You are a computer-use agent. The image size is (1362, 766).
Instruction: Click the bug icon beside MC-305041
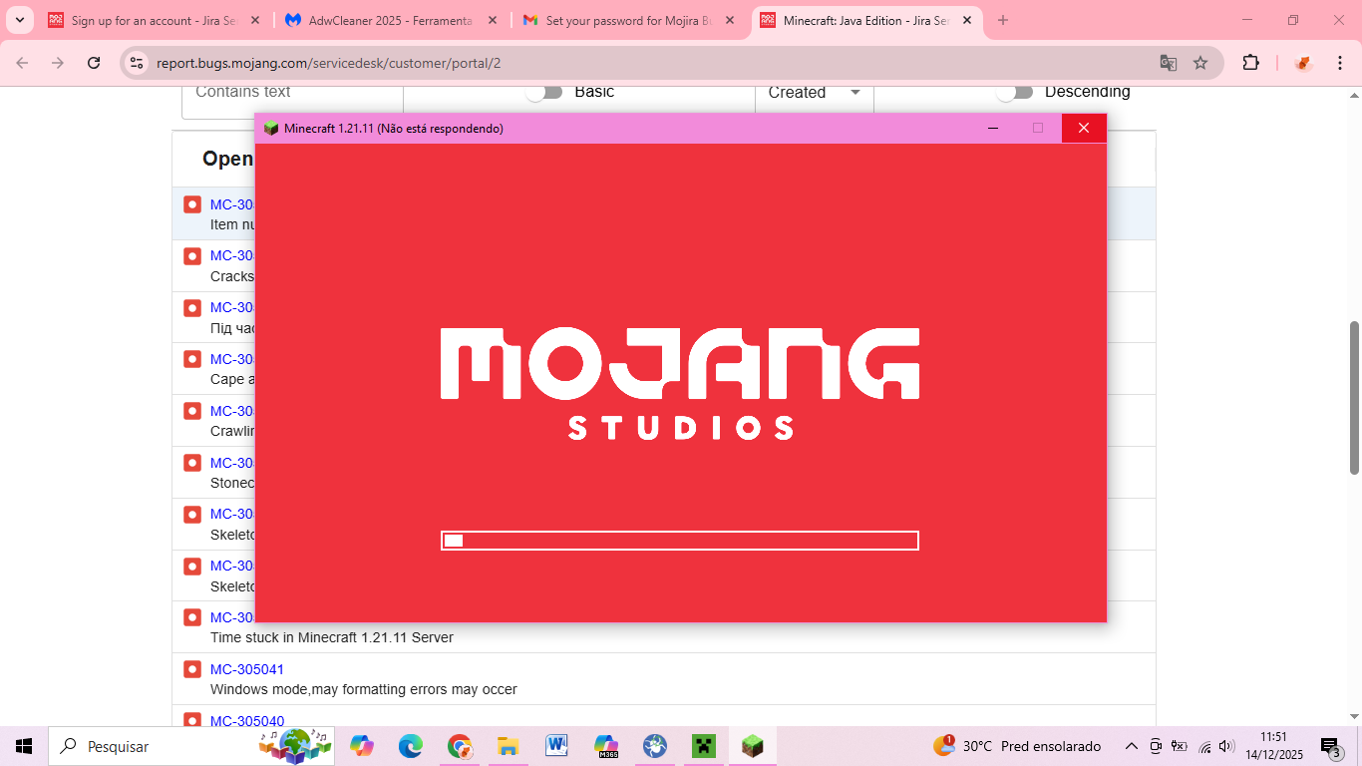point(192,669)
